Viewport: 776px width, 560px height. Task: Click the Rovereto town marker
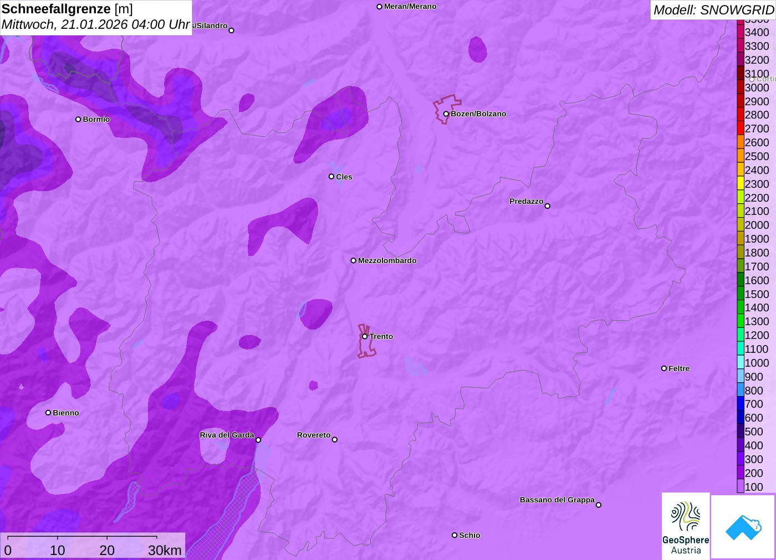[335, 439]
